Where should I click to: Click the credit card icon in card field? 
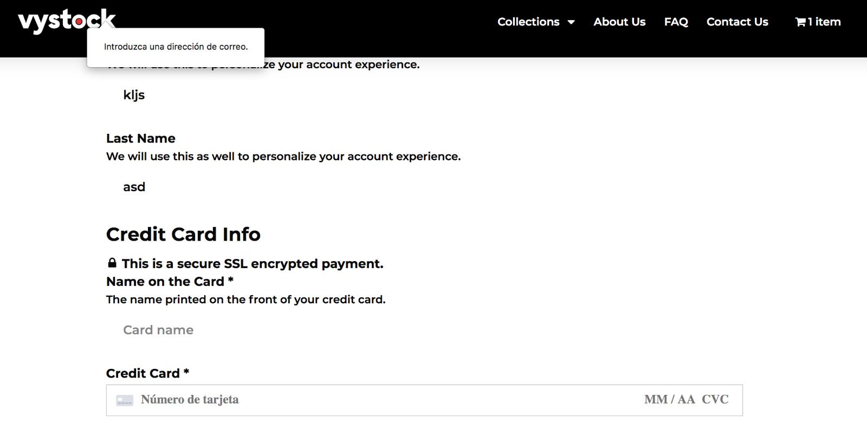125,400
